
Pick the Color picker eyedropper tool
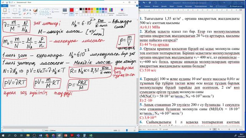coord(27,14)
